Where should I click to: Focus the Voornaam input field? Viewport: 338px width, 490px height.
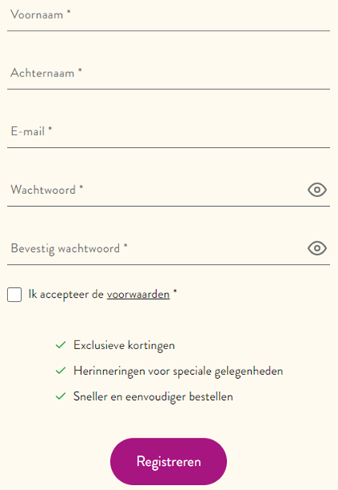tap(168, 16)
